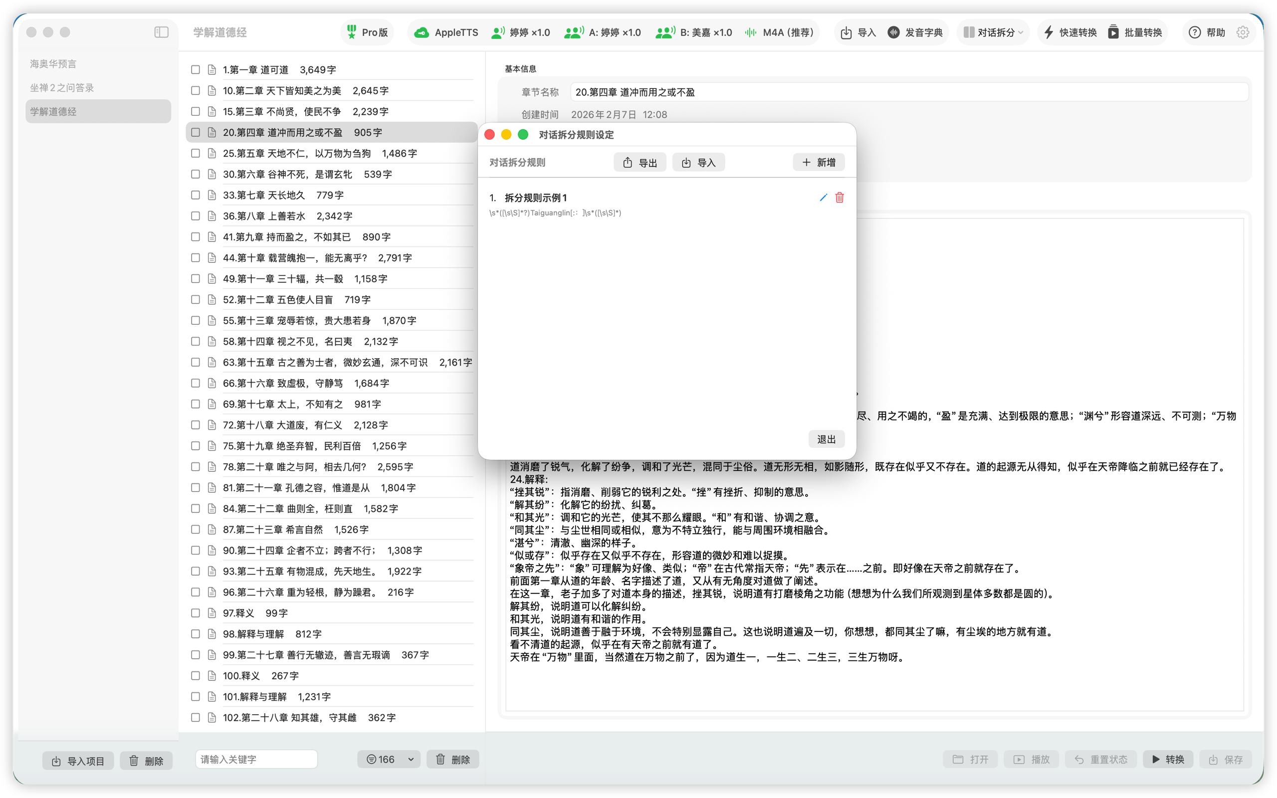The image size is (1277, 798).
Task: Select the 坐禅2之问答录 project
Action: click(98, 88)
